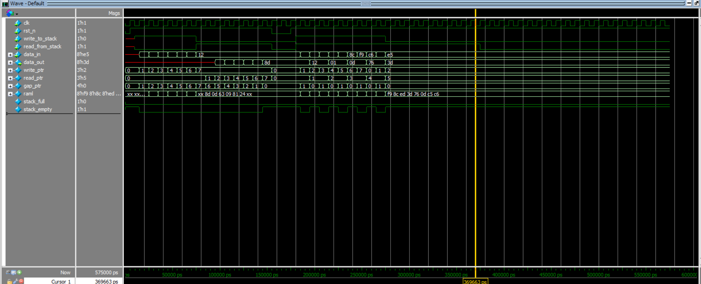Click data_in waveform value e5
Image resolution: width=701 pixels, height=284 pixels.
tap(390, 55)
